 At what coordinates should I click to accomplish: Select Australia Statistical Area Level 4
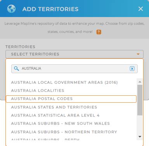tap(55, 115)
